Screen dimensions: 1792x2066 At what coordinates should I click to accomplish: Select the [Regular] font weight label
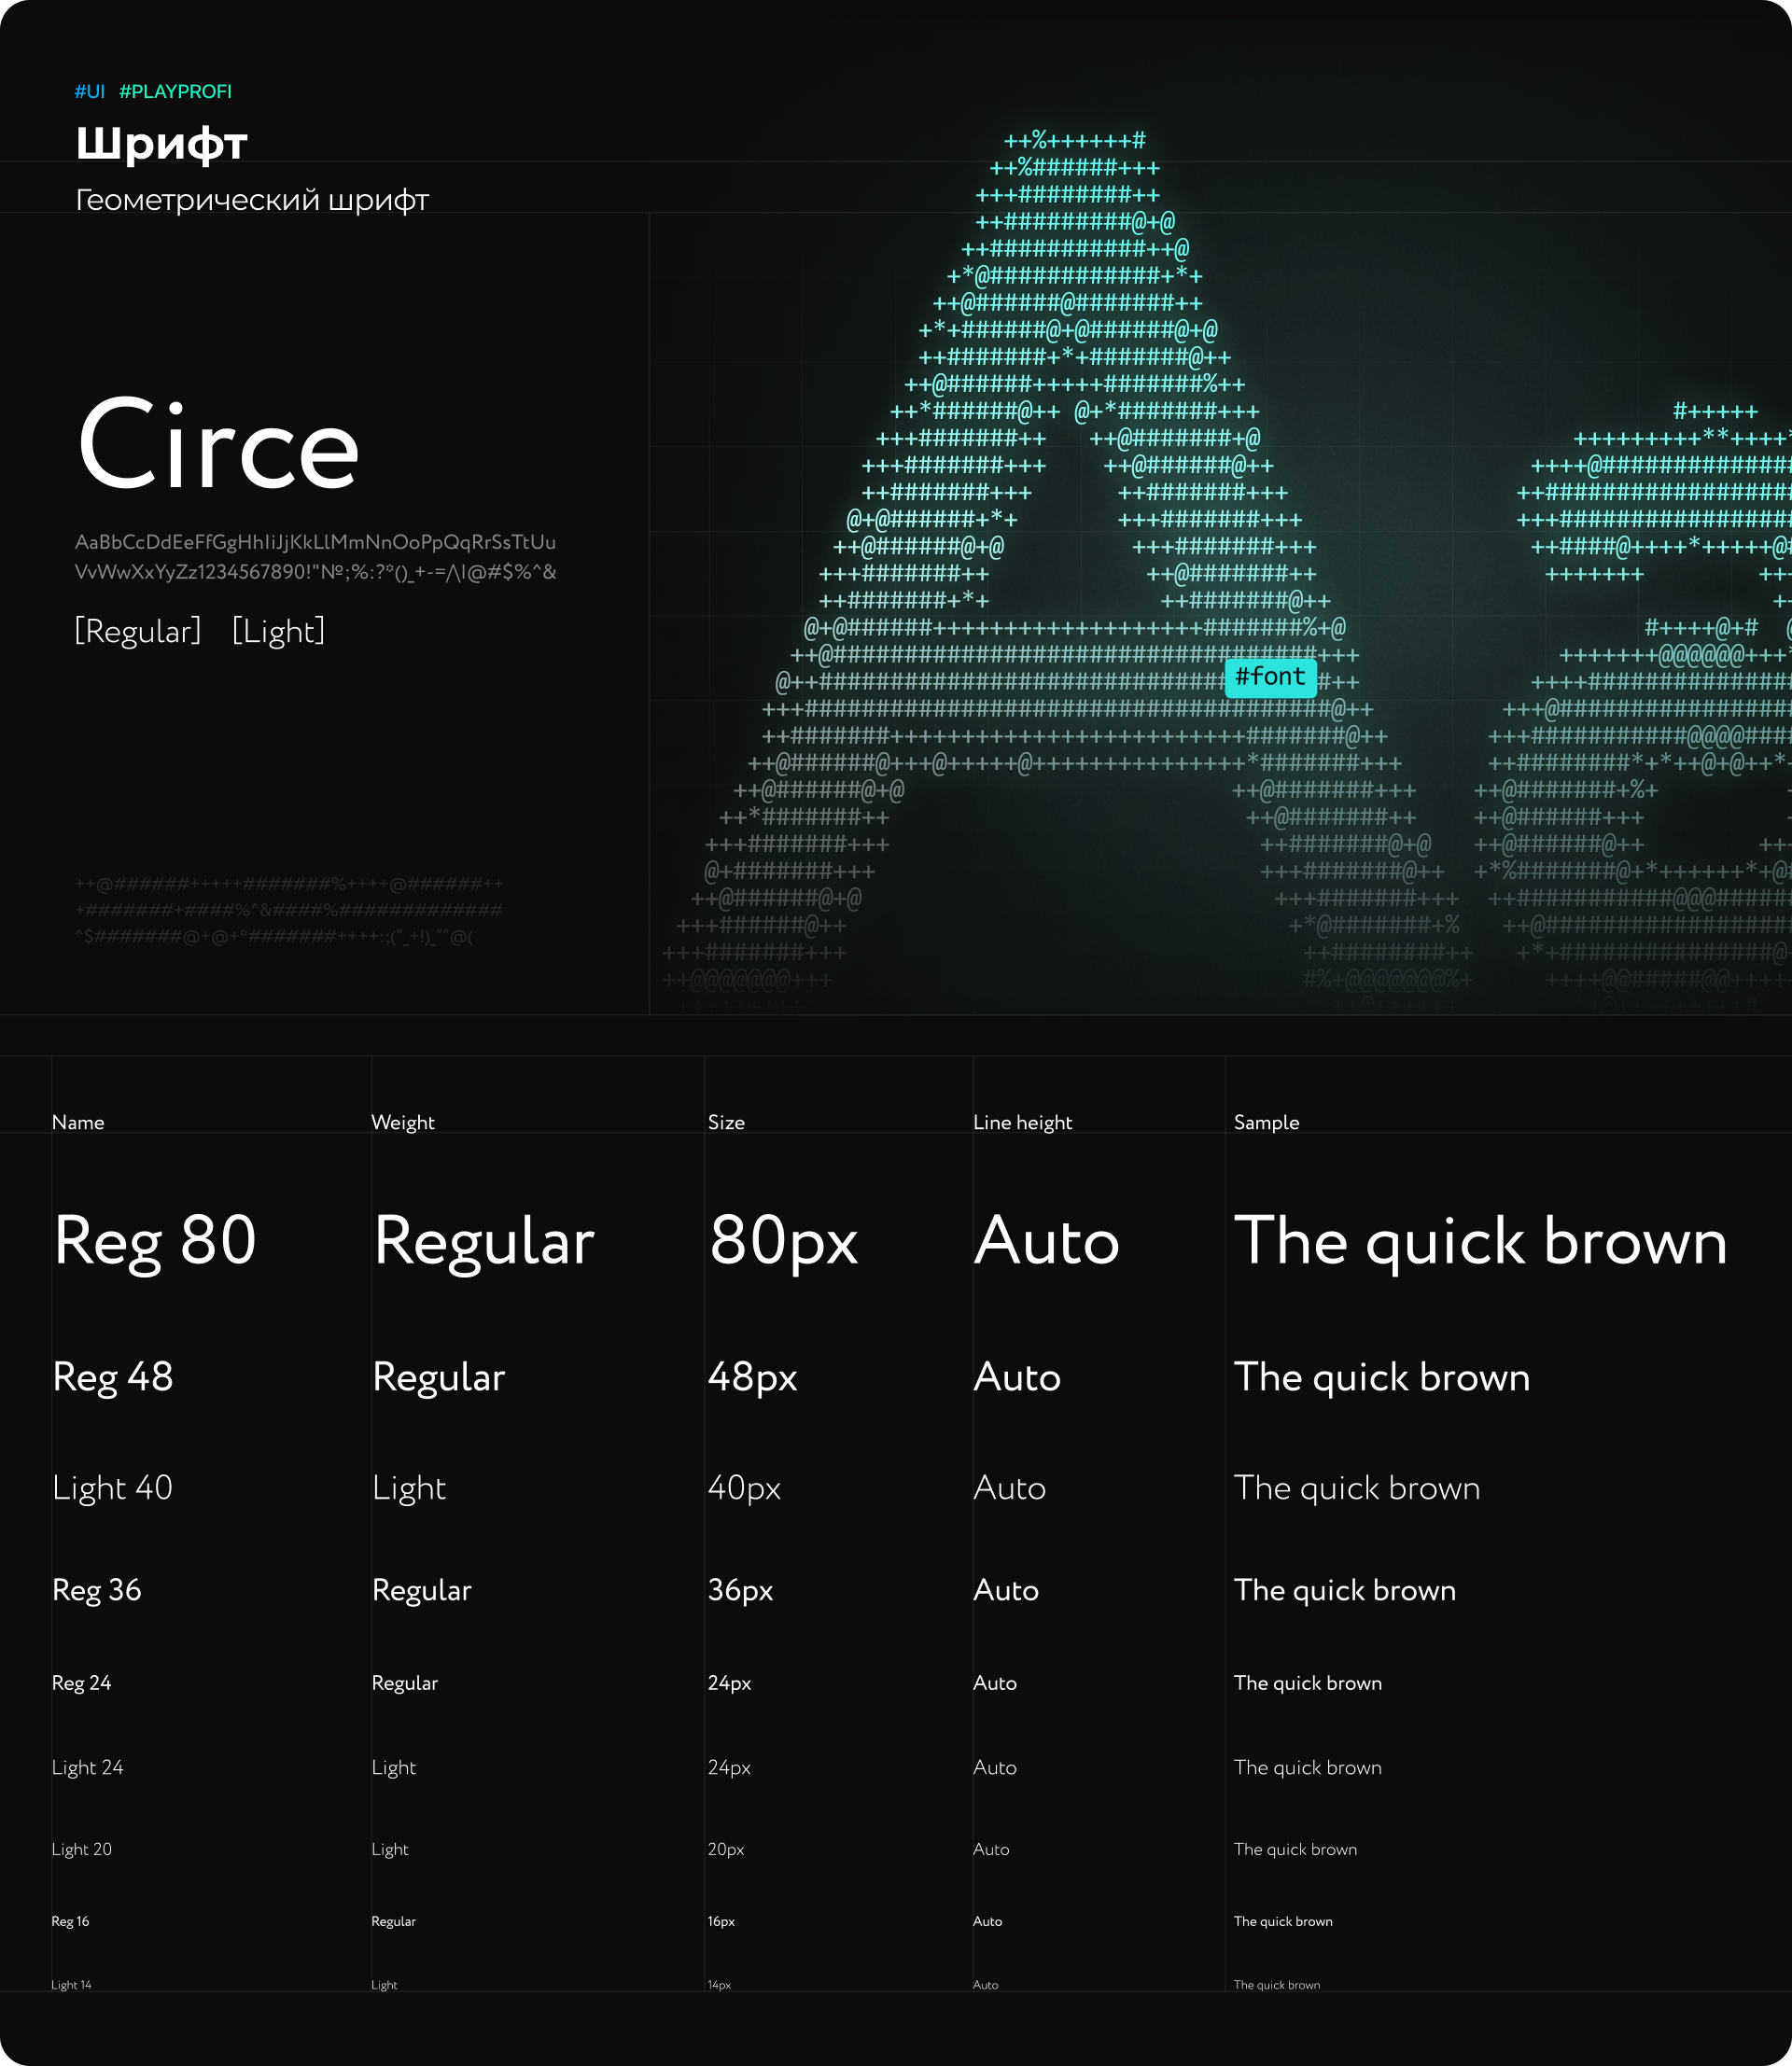(138, 631)
